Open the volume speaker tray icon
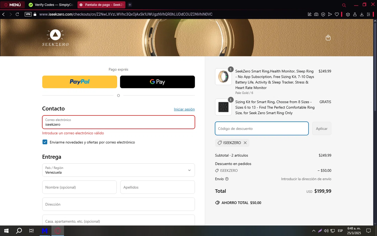 click(326, 231)
